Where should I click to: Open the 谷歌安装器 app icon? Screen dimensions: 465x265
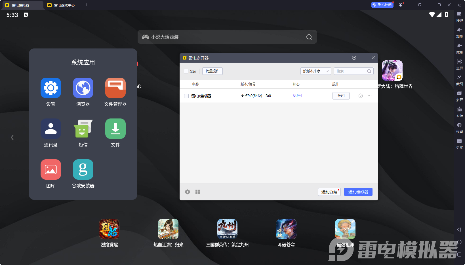[x=83, y=169]
